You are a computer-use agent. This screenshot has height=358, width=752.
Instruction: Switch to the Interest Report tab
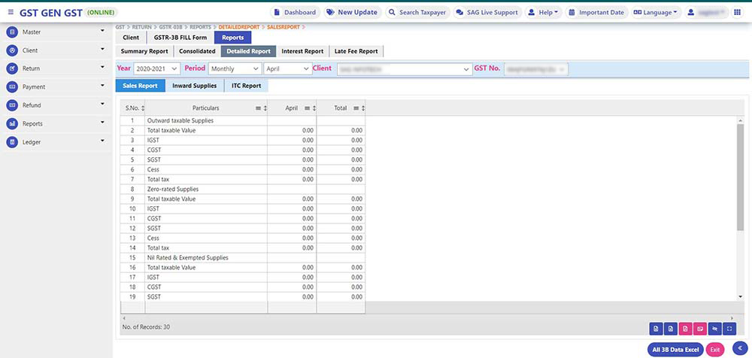pyautogui.click(x=302, y=51)
